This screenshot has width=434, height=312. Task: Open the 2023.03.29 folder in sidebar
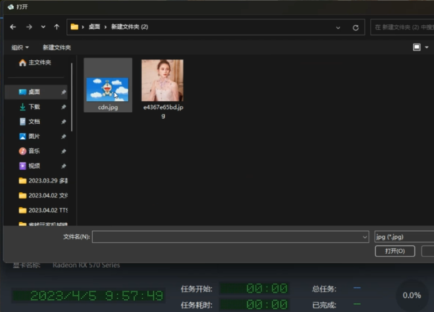click(x=43, y=180)
